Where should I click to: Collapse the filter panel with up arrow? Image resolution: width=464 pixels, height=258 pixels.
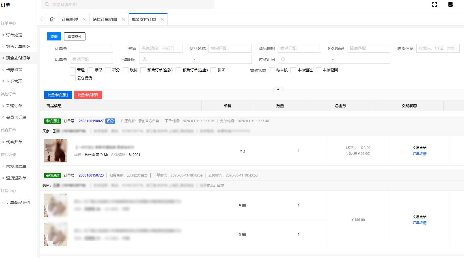pos(278,89)
